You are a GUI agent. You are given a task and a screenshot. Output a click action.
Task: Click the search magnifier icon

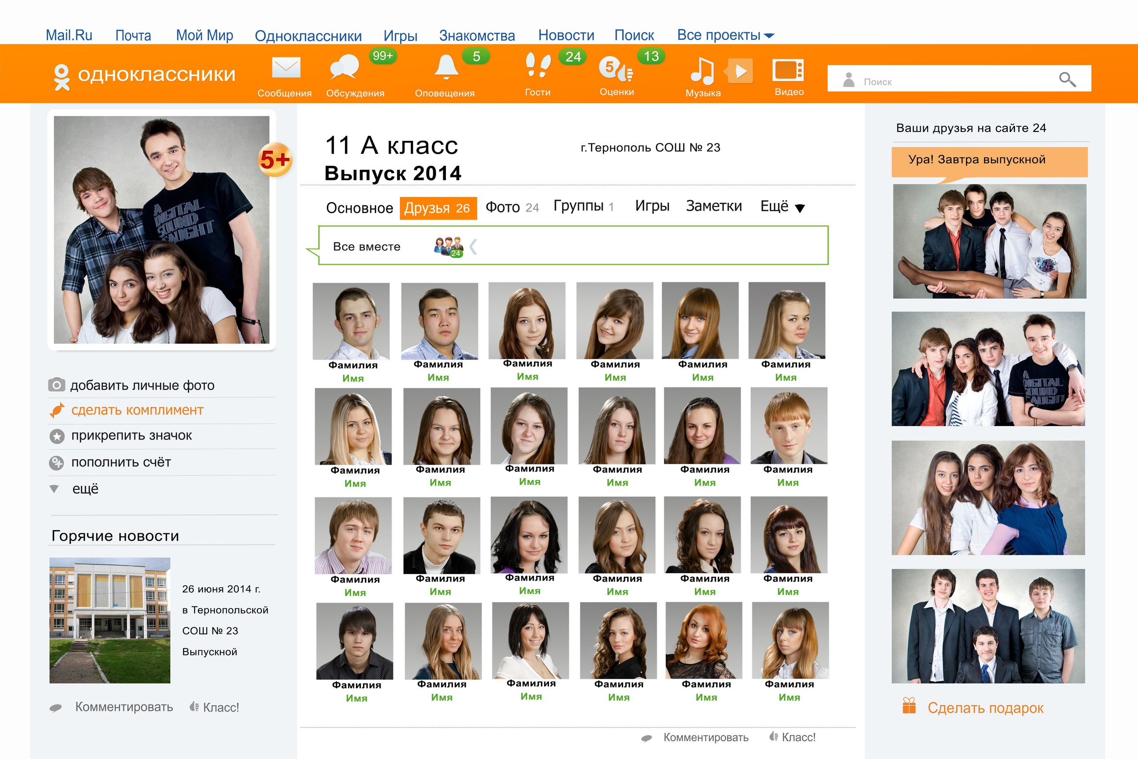click(x=1067, y=79)
